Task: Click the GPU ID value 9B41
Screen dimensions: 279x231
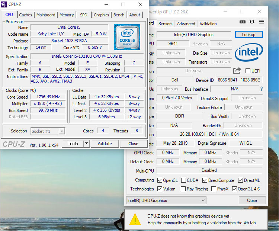Action: coord(173,44)
